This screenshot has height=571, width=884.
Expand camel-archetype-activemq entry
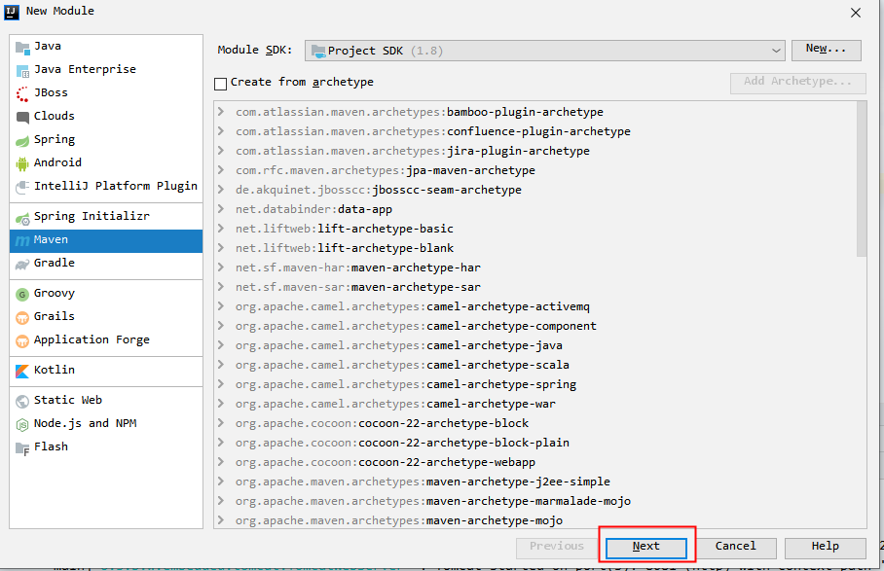222,306
